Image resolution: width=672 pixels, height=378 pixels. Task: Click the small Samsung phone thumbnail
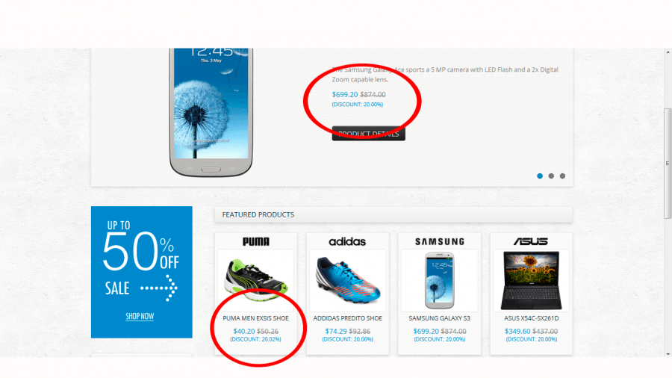pos(439,280)
